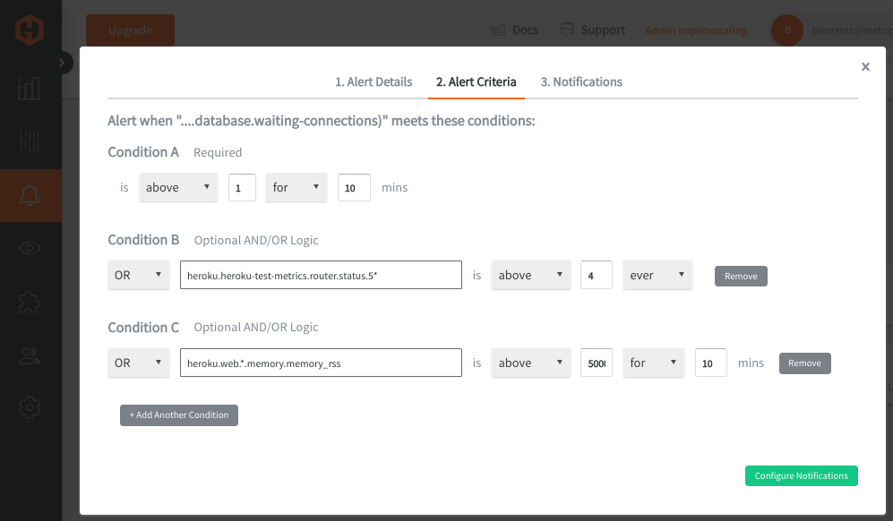Switch to the Alert Details tab
The image size is (893, 521).
click(x=373, y=82)
